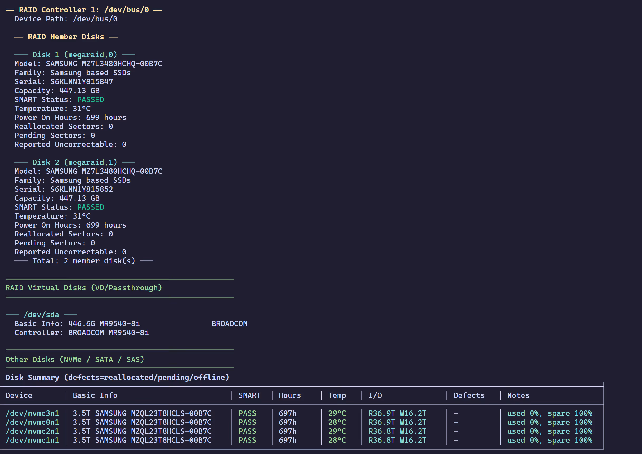The width and height of the screenshot is (642, 454).
Task: Click Disk 1 SMART Status PASSED value
Action: (91, 99)
